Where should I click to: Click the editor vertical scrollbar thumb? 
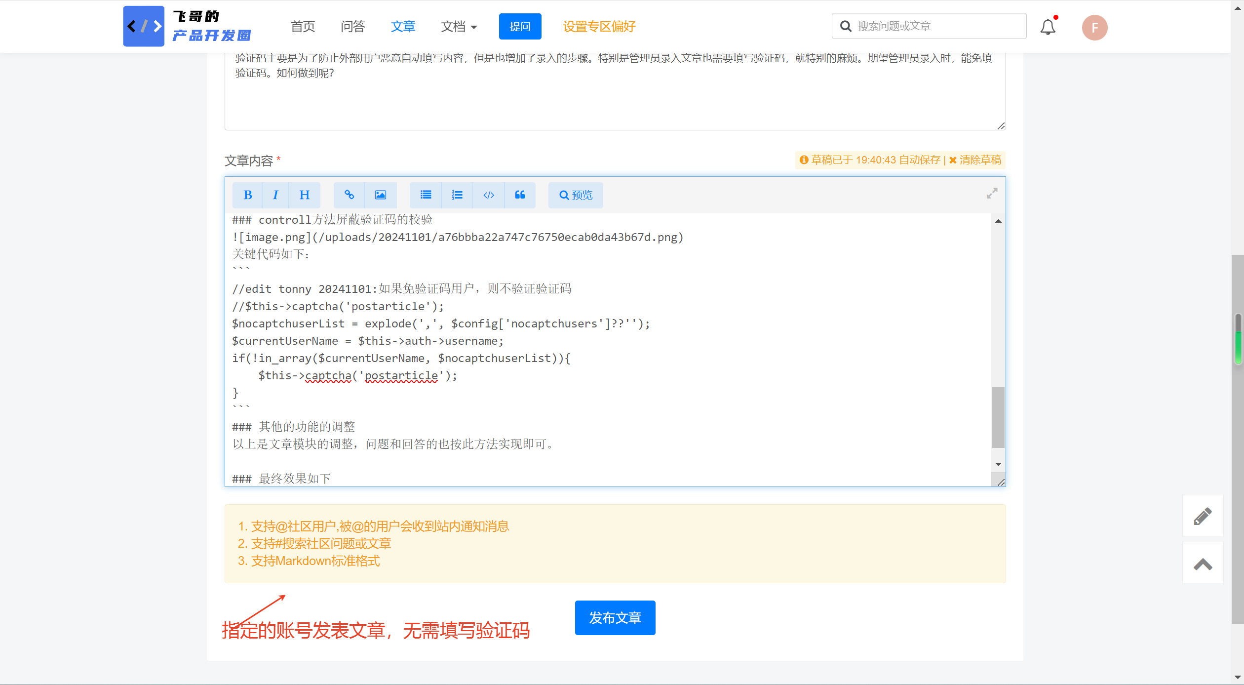[998, 417]
